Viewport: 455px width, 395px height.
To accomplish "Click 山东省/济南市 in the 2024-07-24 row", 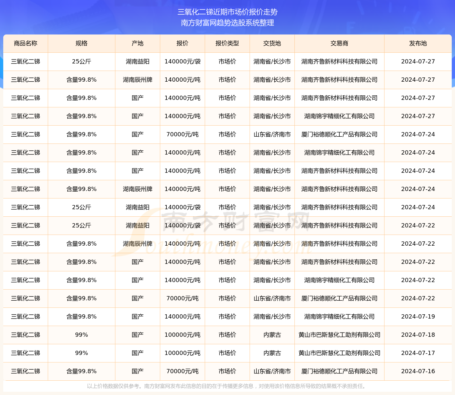I will (272, 134).
